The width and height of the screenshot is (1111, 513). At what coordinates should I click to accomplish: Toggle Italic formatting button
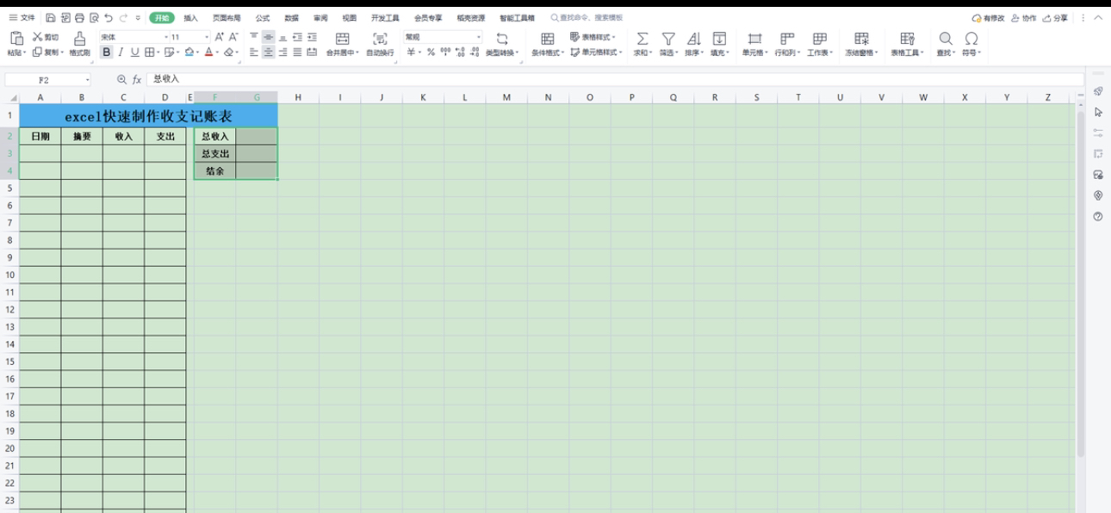point(121,53)
